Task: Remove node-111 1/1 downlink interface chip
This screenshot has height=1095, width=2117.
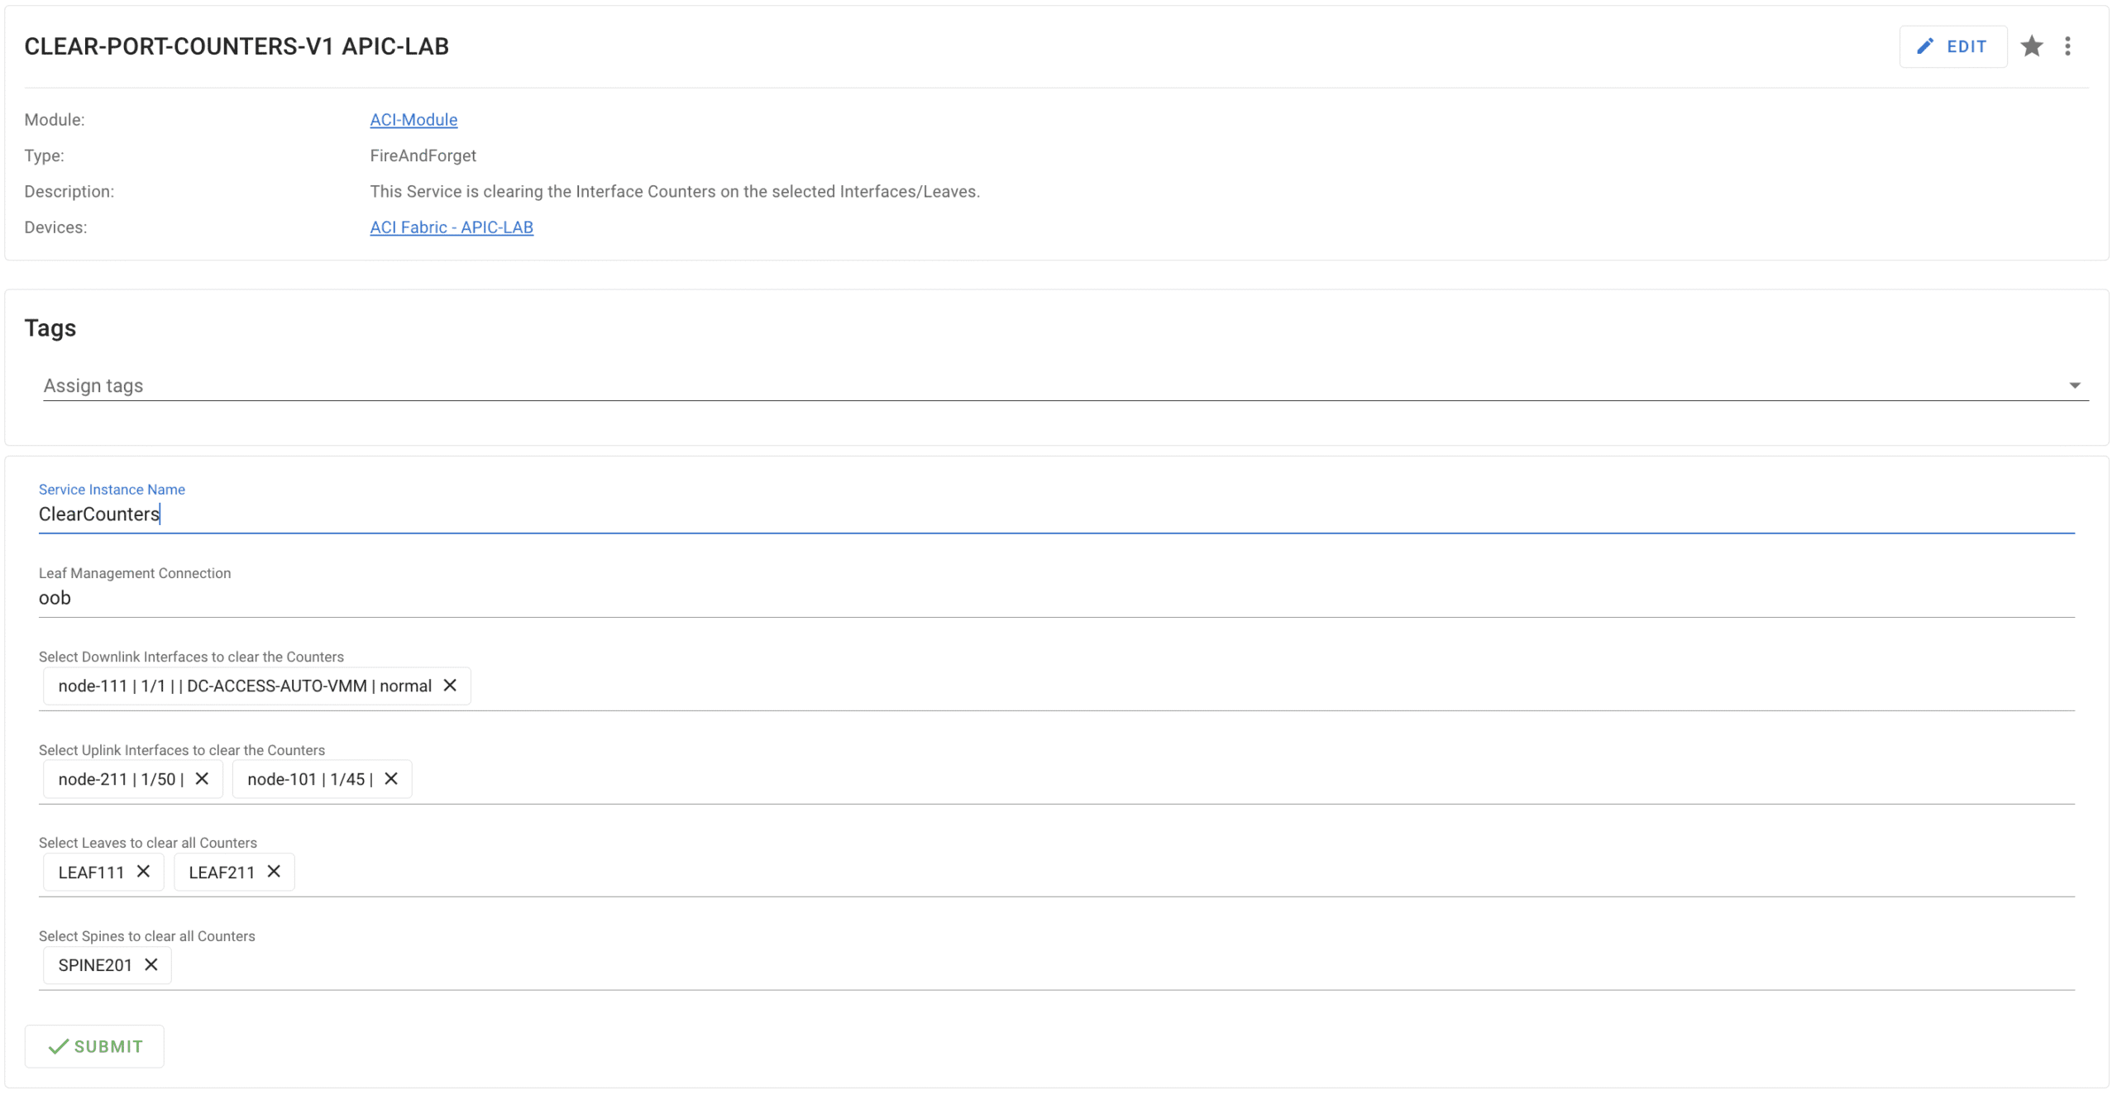Action: pos(450,686)
